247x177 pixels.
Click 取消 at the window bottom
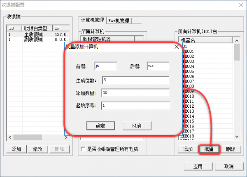(229, 166)
